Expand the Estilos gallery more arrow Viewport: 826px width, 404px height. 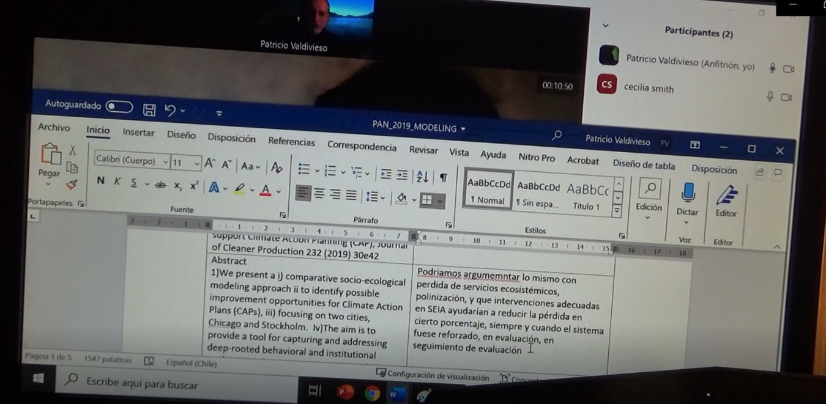point(617,211)
